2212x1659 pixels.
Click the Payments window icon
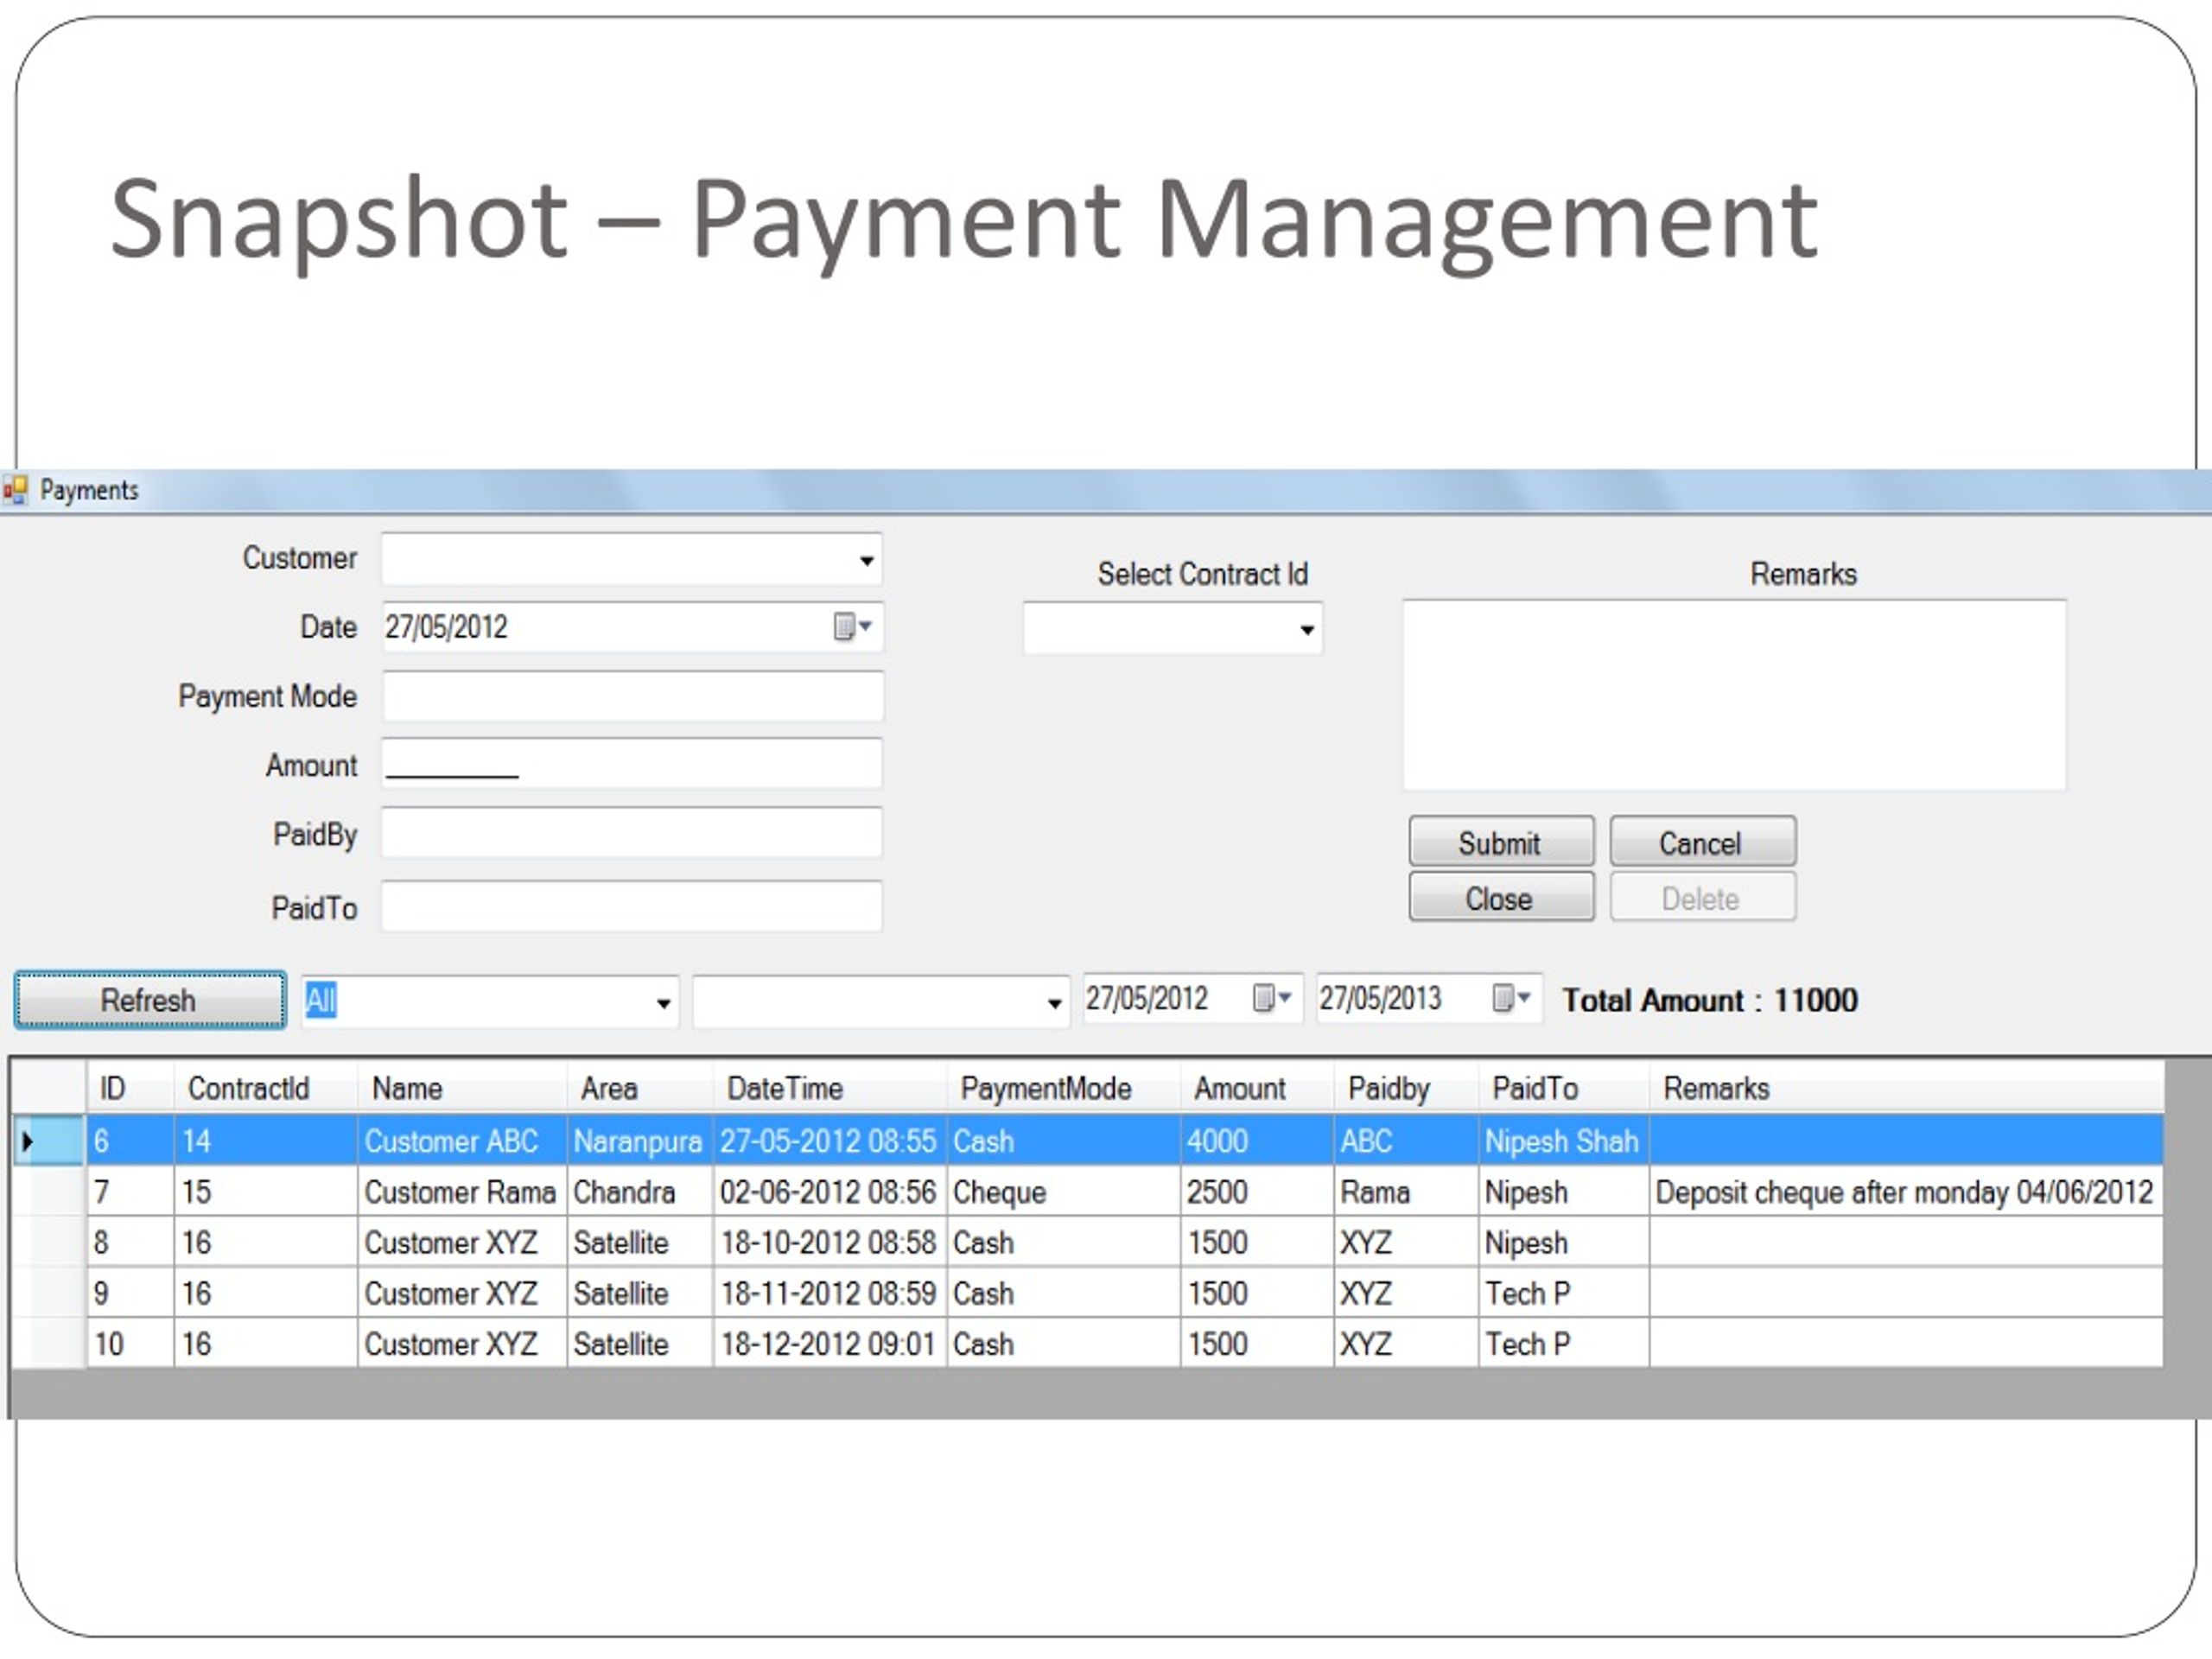pyautogui.click(x=15, y=490)
